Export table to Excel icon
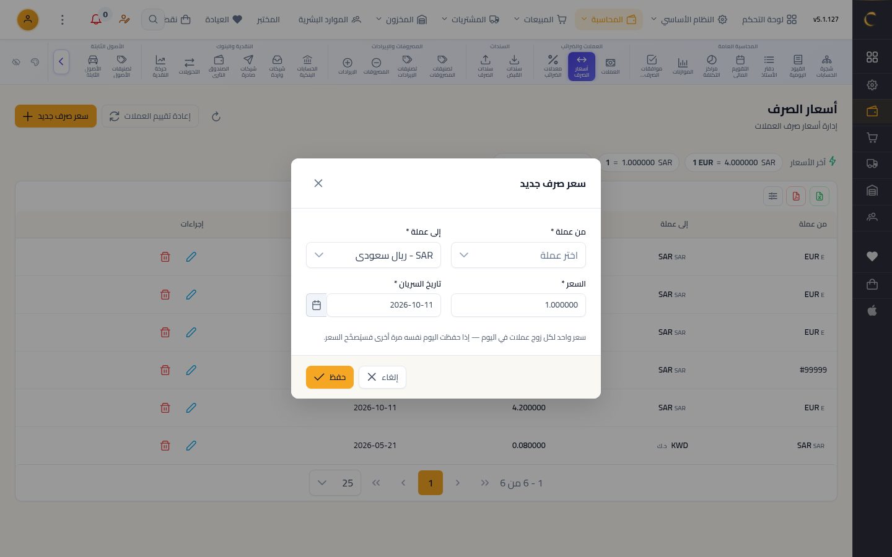This screenshot has width=892, height=557. (820, 196)
